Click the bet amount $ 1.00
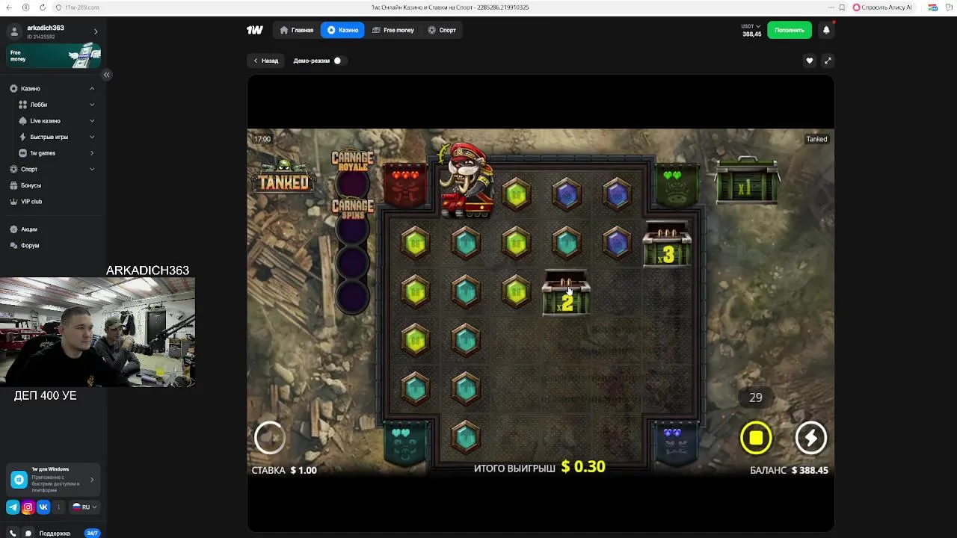Image resolution: width=957 pixels, height=538 pixels. point(304,470)
